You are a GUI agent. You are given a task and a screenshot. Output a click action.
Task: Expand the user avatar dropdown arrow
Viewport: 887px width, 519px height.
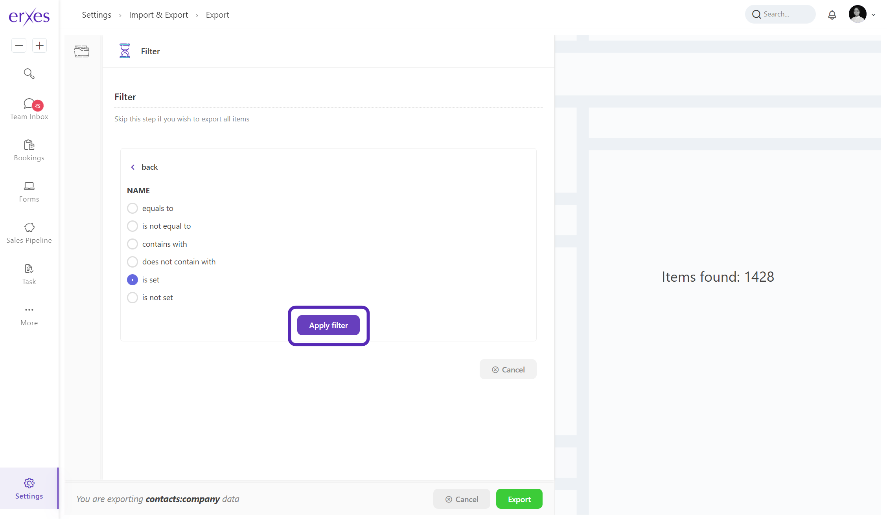[x=874, y=15]
